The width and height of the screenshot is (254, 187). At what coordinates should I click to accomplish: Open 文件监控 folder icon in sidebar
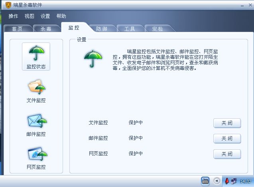tap(37, 87)
